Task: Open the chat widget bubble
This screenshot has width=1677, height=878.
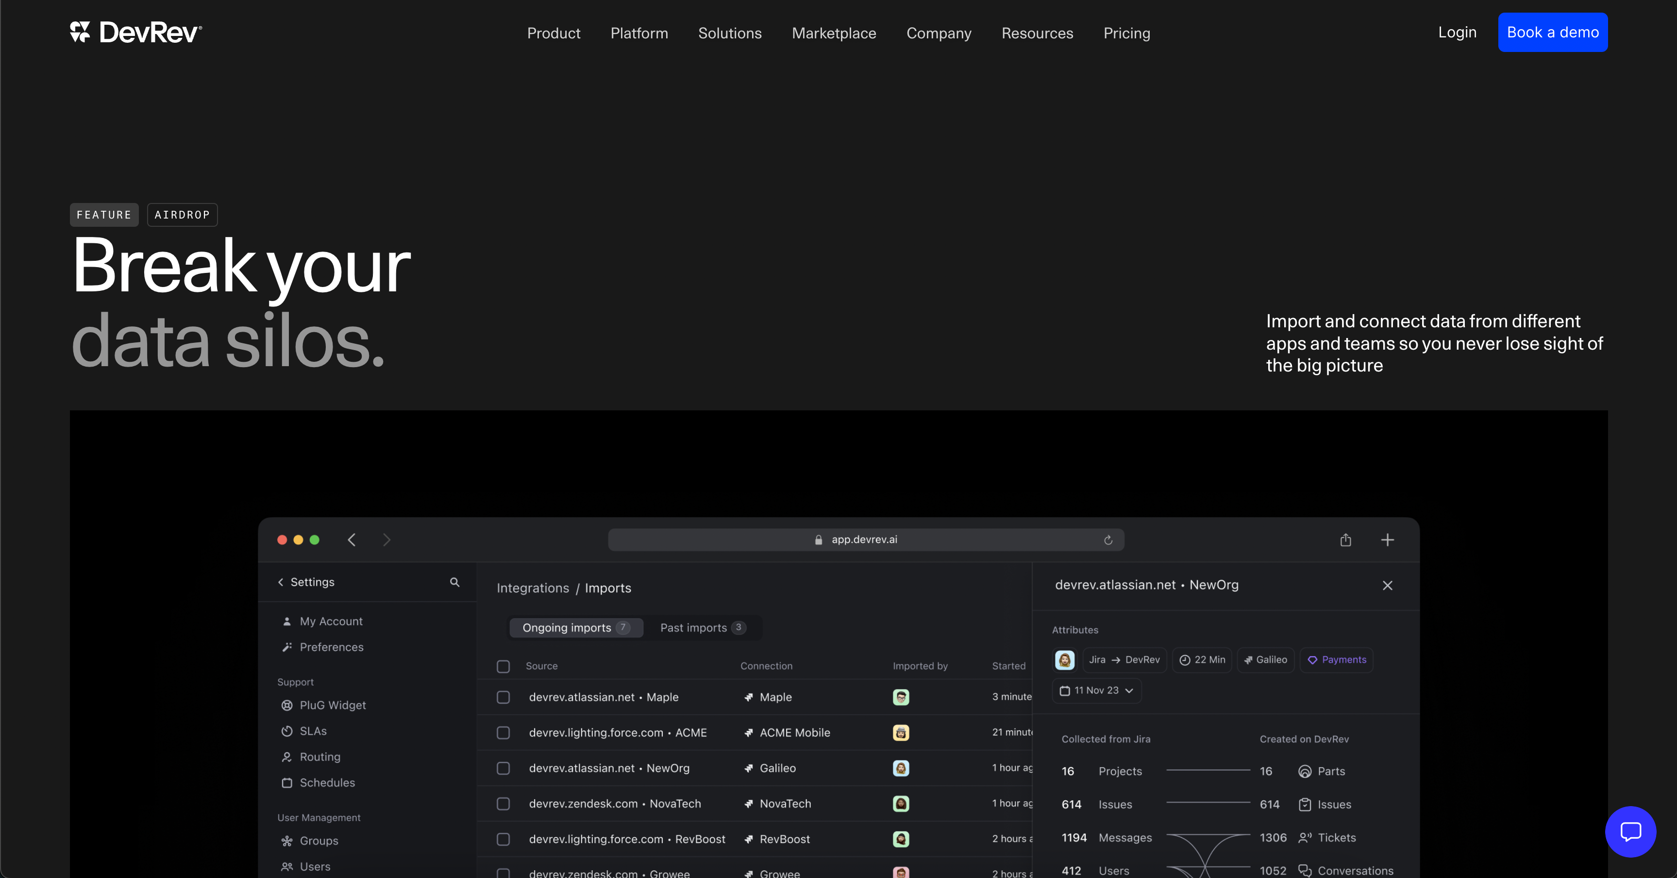Action: click(1630, 832)
